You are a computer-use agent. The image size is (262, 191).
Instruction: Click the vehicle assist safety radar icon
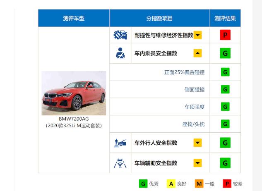click(120, 163)
